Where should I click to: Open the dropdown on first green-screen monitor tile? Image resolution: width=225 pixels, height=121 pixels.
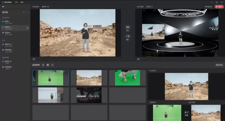point(67,72)
